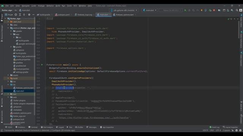Expand the .dart_tool folder
The width and height of the screenshot is (243, 136).
pos(8,22)
